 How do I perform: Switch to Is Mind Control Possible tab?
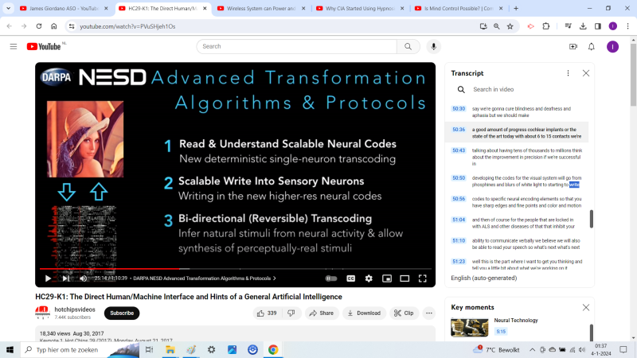pyautogui.click(x=459, y=8)
